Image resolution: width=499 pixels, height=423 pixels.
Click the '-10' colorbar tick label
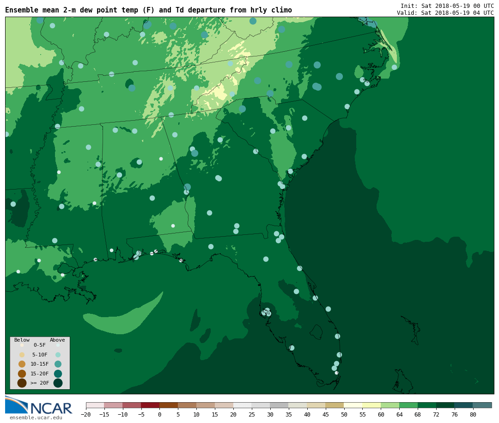coord(122,414)
